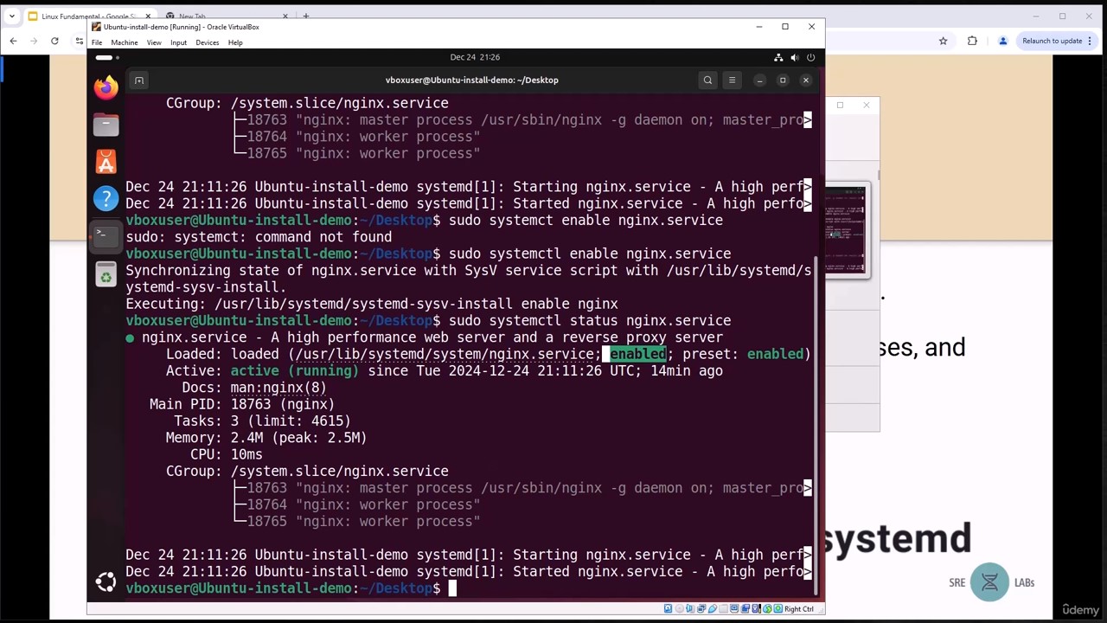Bookmark this page with the star icon
This screenshot has height=623, width=1107.
click(944, 41)
